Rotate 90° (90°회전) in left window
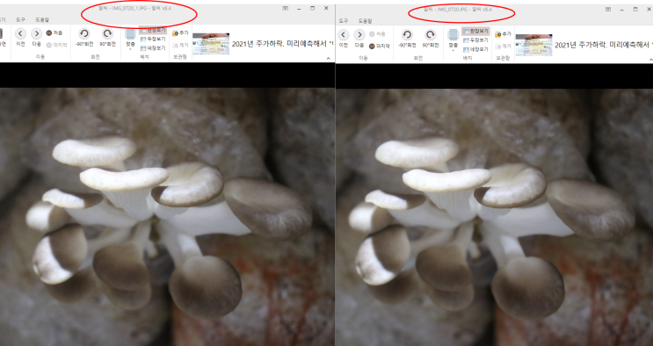The height and width of the screenshot is (346, 653). pyautogui.click(x=107, y=37)
